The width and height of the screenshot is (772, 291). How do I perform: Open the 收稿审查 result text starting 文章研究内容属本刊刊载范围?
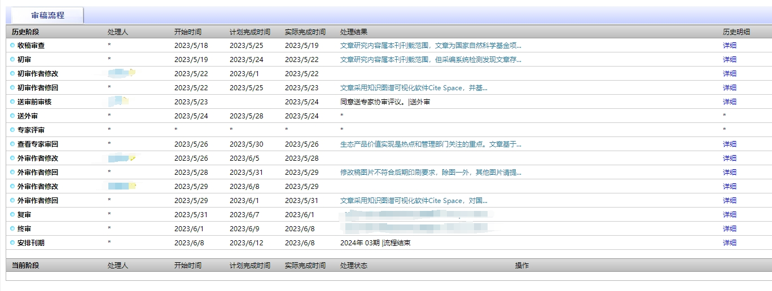tap(431, 46)
